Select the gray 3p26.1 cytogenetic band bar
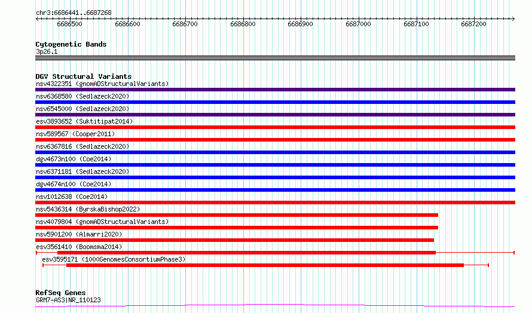The height and width of the screenshot is (313, 532). (x=275, y=58)
